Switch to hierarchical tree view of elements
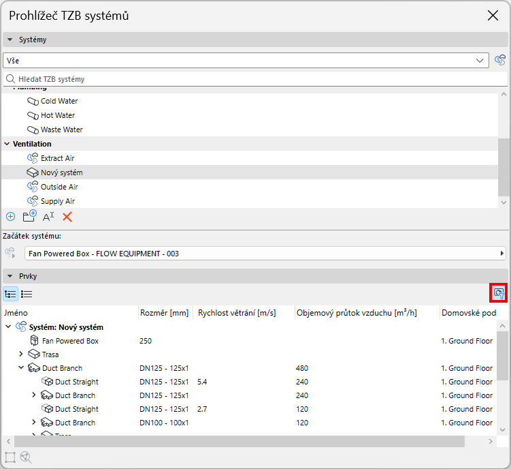Screen dimensions: 511x469 point(10,294)
